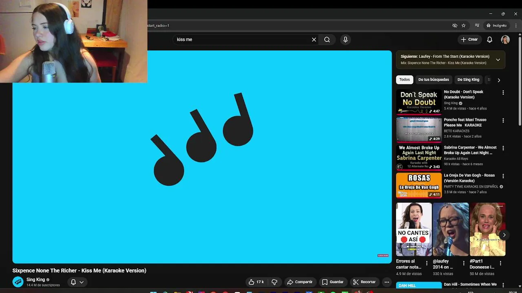Open 'Poncho feat Maxi Trusso' karaoke thumbnail
Image resolution: width=522 pixels, height=293 pixels.
(419, 129)
